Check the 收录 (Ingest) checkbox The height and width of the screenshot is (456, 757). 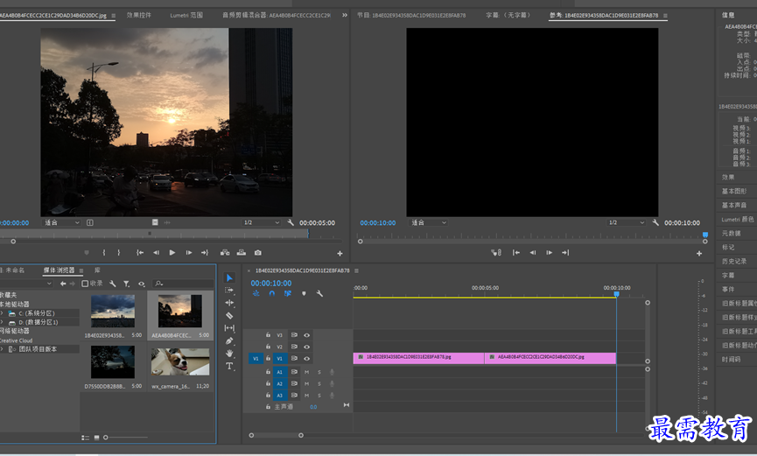point(85,284)
